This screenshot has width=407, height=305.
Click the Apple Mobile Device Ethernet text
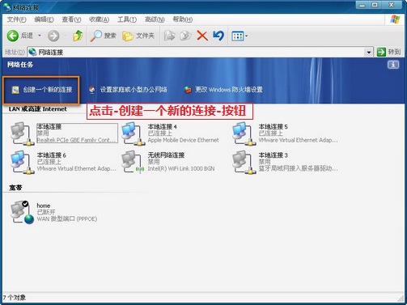point(183,140)
